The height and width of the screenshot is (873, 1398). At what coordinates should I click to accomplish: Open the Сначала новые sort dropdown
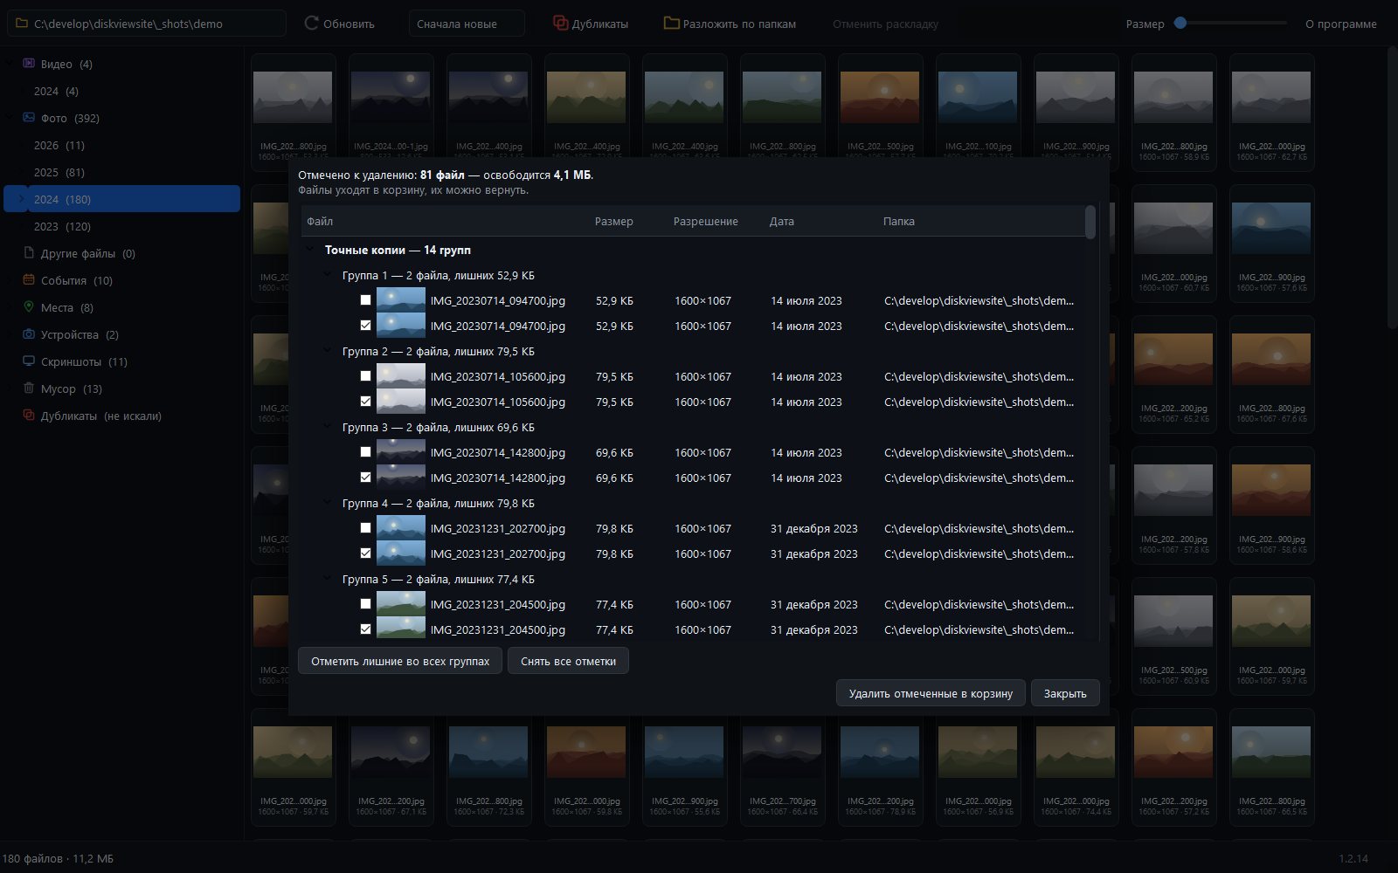click(467, 24)
